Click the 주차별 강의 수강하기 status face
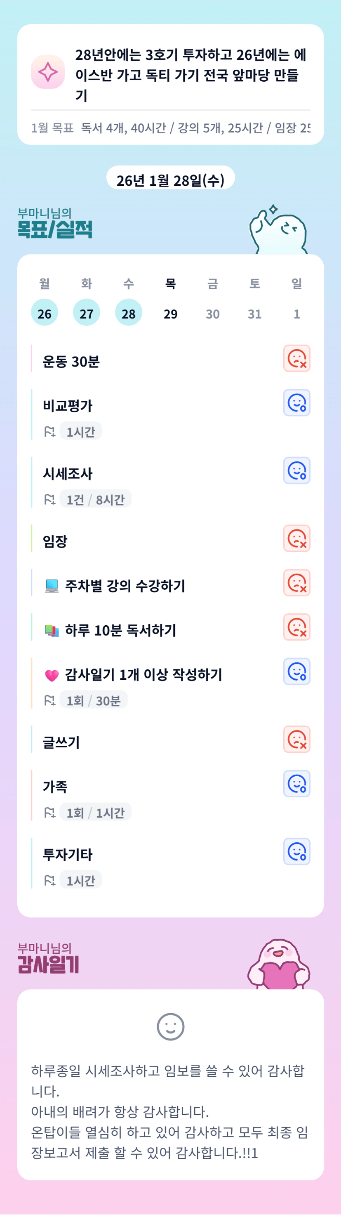 pos(297,583)
